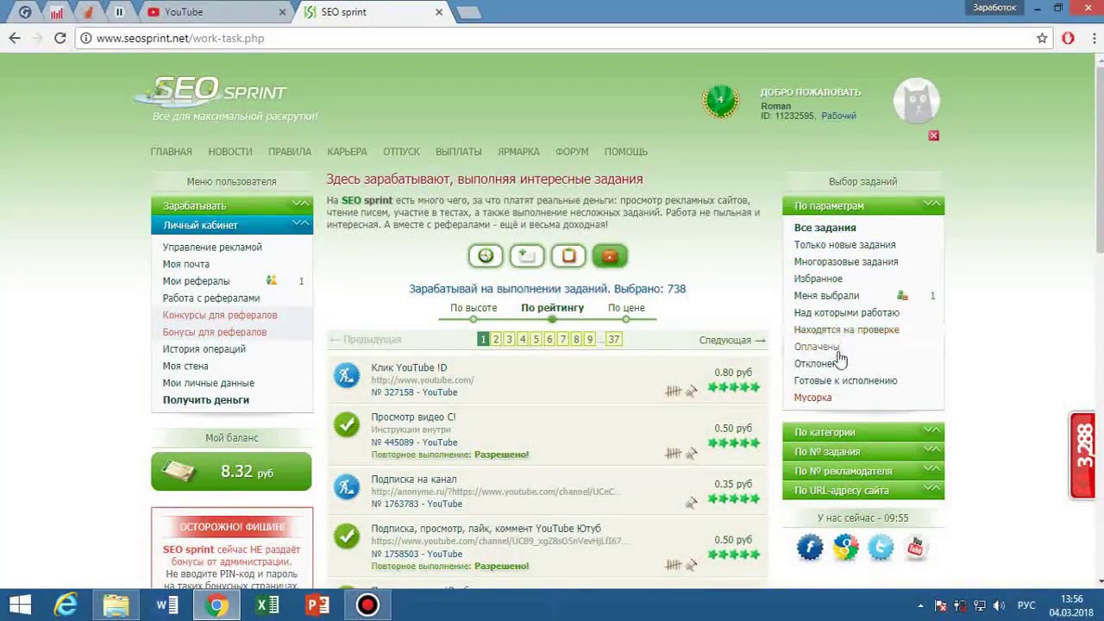Click the Twitter social icon
1104x621 pixels.
click(x=881, y=547)
